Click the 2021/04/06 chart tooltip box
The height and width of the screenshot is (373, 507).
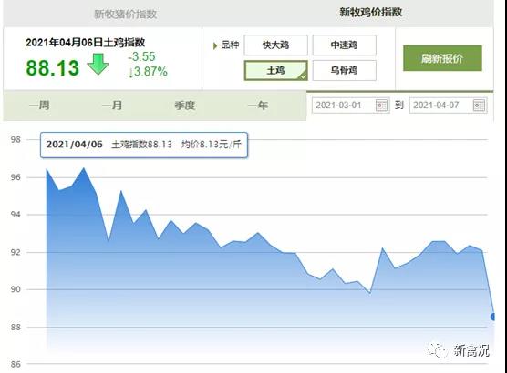pos(144,145)
